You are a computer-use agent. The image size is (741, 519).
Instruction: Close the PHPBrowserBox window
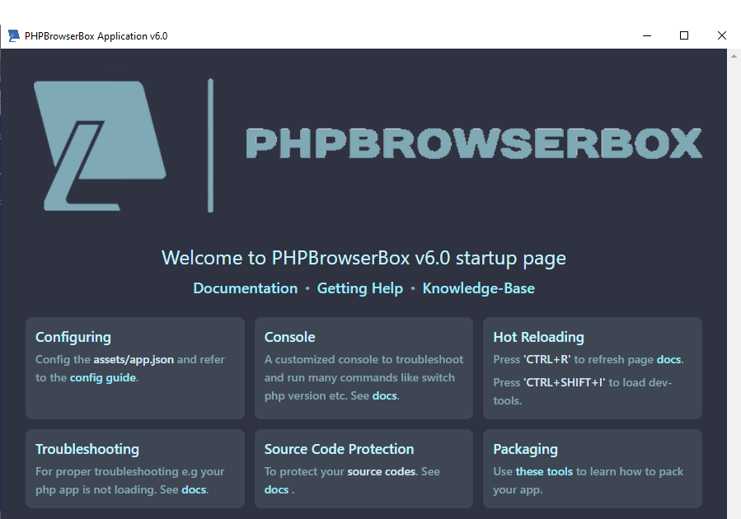click(721, 36)
